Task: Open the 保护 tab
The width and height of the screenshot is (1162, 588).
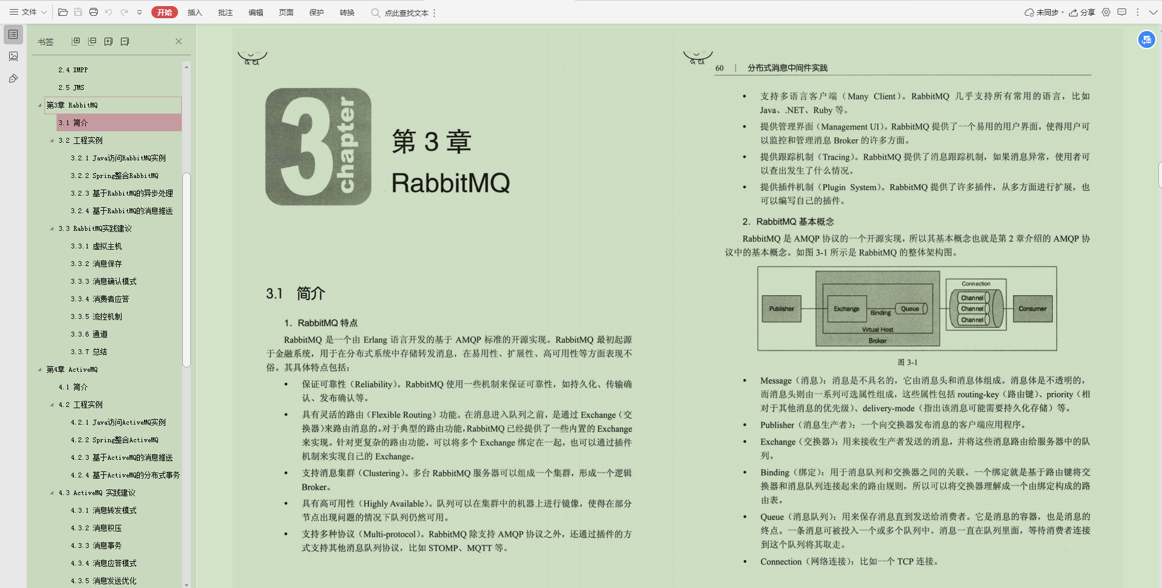Action: click(x=316, y=12)
